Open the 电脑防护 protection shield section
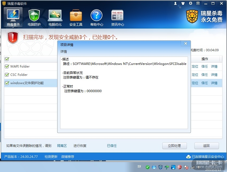This screenshot has height=172, width=227. click(34, 18)
